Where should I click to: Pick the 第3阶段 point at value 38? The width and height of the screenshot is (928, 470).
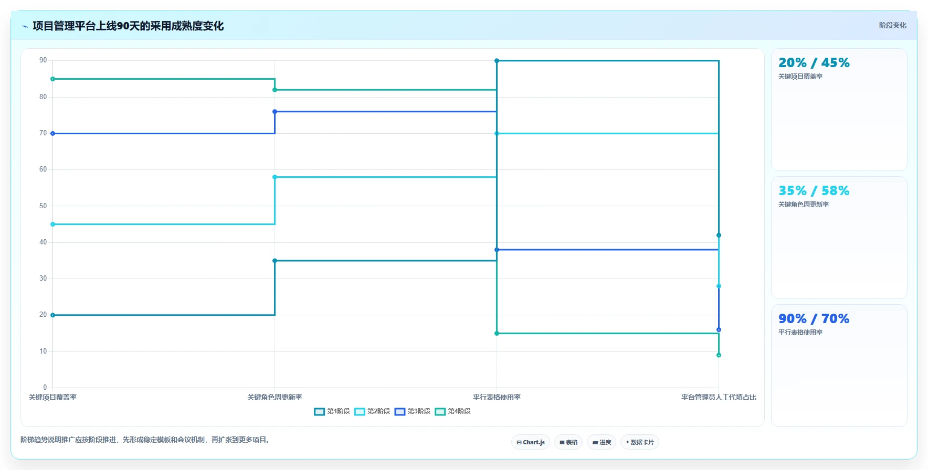click(x=497, y=250)
